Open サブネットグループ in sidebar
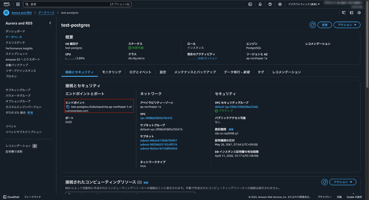Viewport: 369px width, 200px height. [x=18, y=90]
